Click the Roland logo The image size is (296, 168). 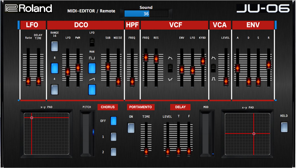click(x=28, y=9)
